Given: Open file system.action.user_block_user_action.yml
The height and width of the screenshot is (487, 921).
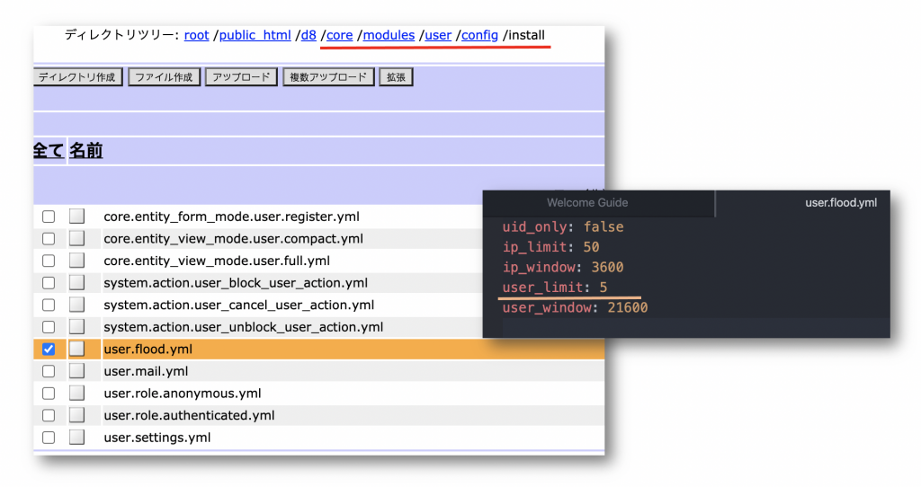Looking at the screenshot, I should [x=236, y=283].
